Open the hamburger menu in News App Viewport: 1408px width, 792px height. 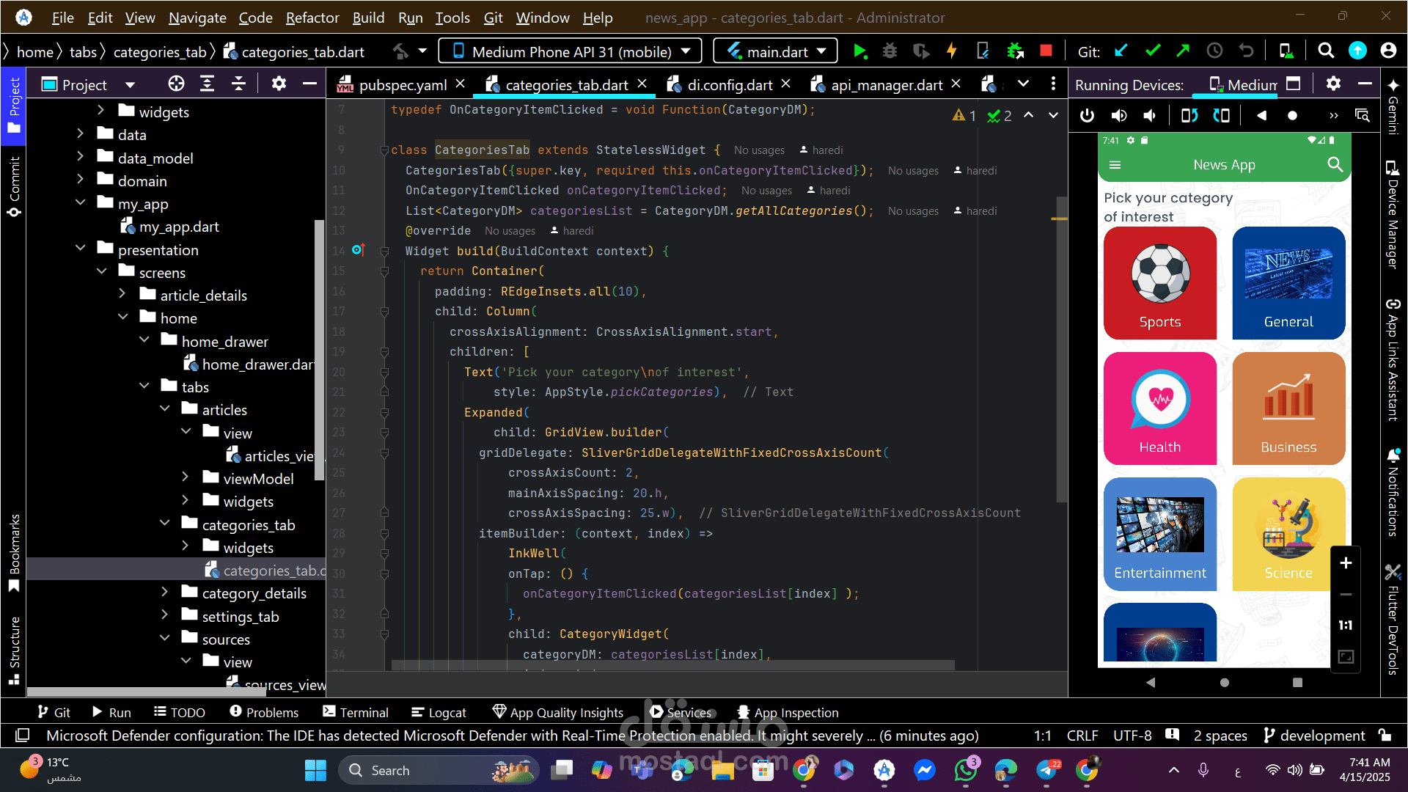(x=1115, y=165)
